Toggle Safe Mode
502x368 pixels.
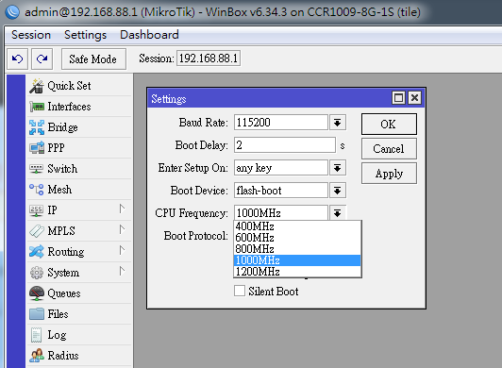click(93, 59)
